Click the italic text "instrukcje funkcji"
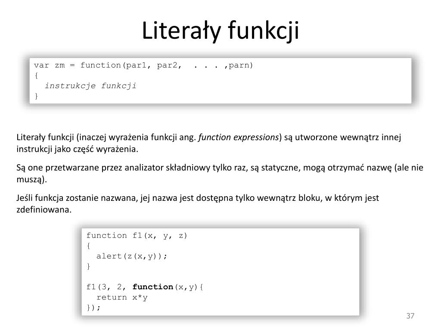Image resolution: width=441 pixels, height=331 pixels. (90, 86)
